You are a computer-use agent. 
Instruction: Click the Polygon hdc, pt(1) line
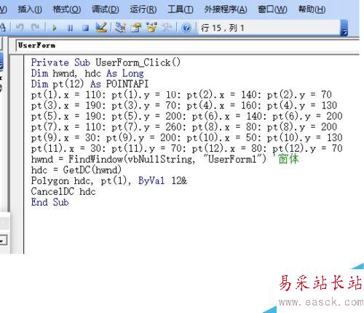coord(109,180)
